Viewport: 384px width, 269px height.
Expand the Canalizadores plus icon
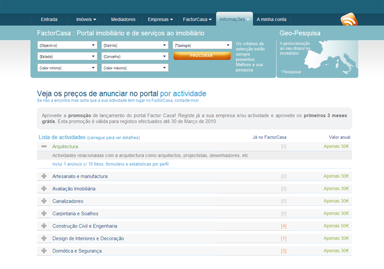tap(44, 201)
